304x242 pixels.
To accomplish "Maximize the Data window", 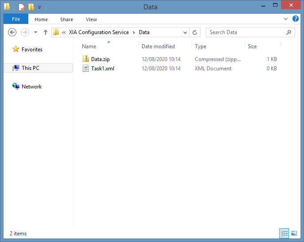I will 275,5.
